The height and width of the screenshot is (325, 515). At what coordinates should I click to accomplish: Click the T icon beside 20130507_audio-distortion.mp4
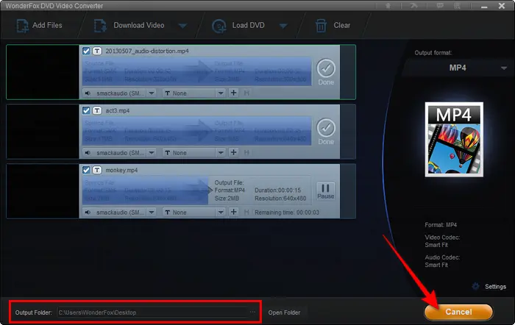pyautogui.click(x=97, y=51)
